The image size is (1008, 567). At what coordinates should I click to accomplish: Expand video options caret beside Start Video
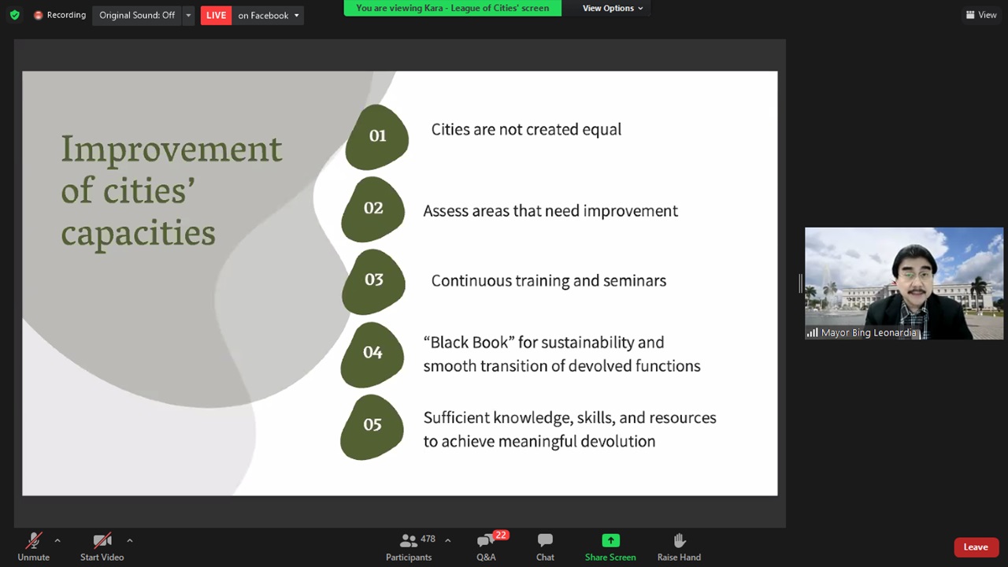pyautogui.click(x=129, y=540)
